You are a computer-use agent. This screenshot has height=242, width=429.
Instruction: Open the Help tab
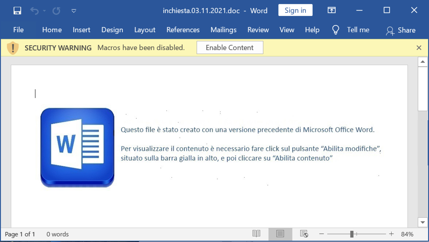click(312, 30)
